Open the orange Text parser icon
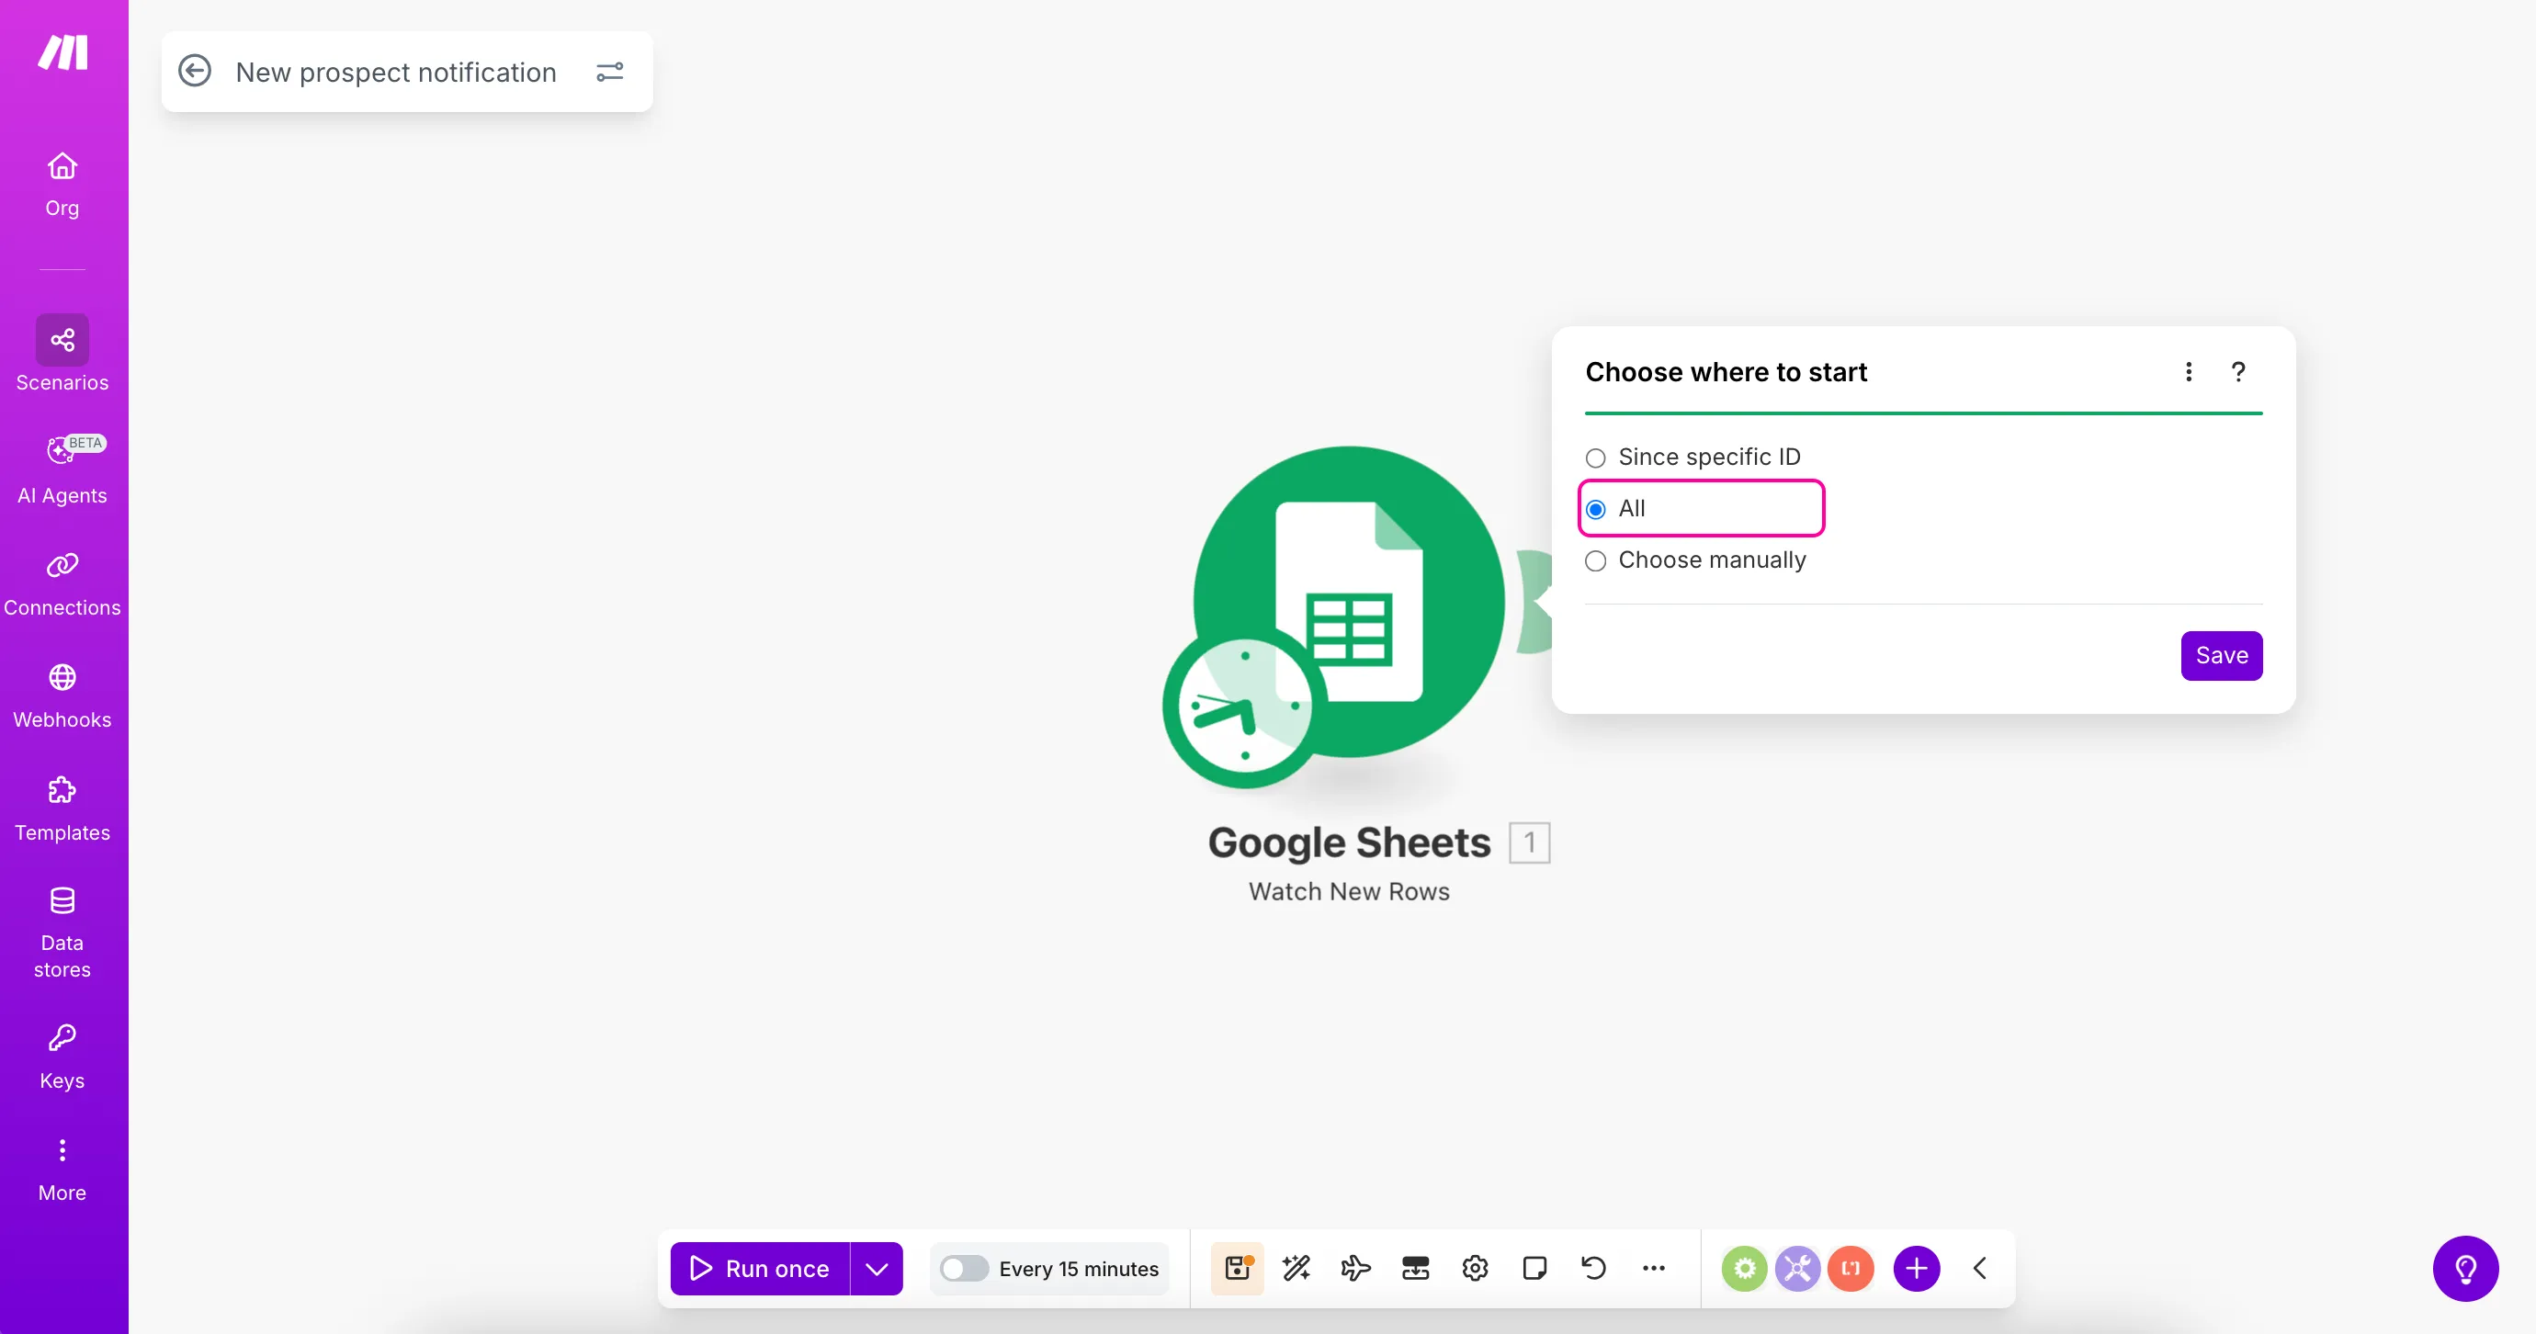2536x1334 pixels. pyautogui.click(x=1851, y=1269)
